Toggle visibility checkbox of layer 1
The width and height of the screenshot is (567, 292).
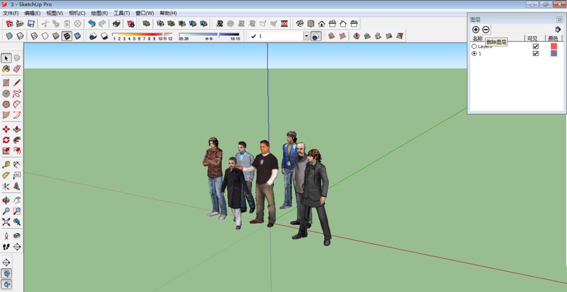[x=535, y=53]
